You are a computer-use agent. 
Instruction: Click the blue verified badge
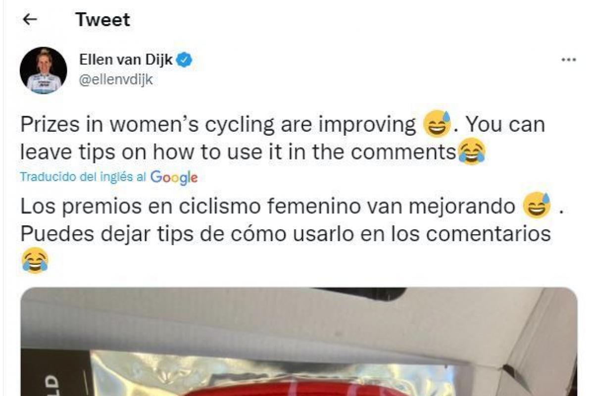(185, 60)
